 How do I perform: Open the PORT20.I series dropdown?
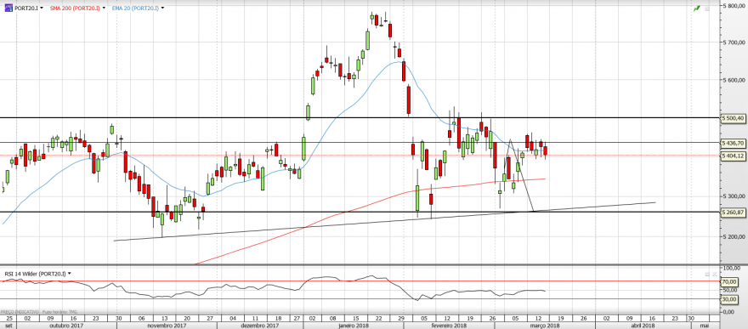click(x=42, y=9)
